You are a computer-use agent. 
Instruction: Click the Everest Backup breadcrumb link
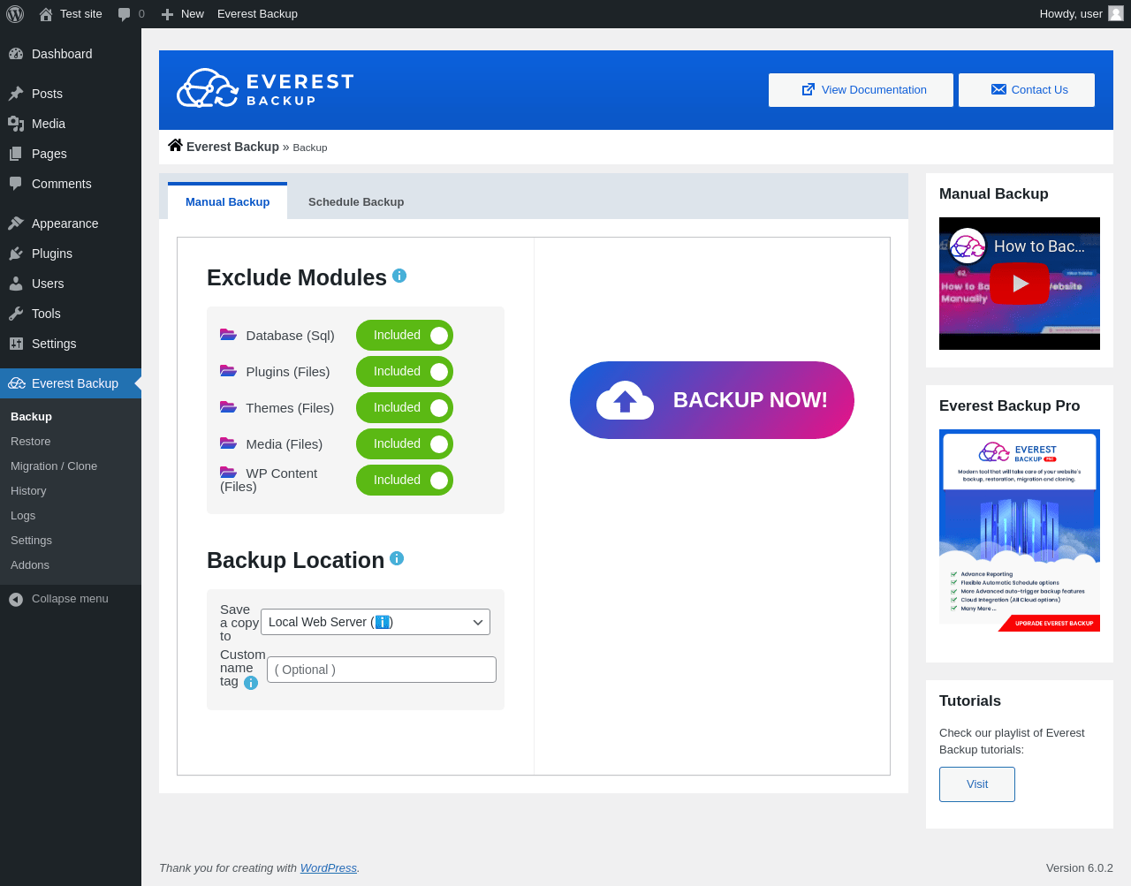coord(232,147)
